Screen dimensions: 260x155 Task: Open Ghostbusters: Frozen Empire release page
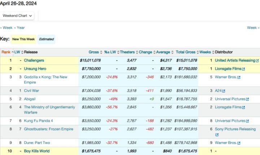coord(48,129)
